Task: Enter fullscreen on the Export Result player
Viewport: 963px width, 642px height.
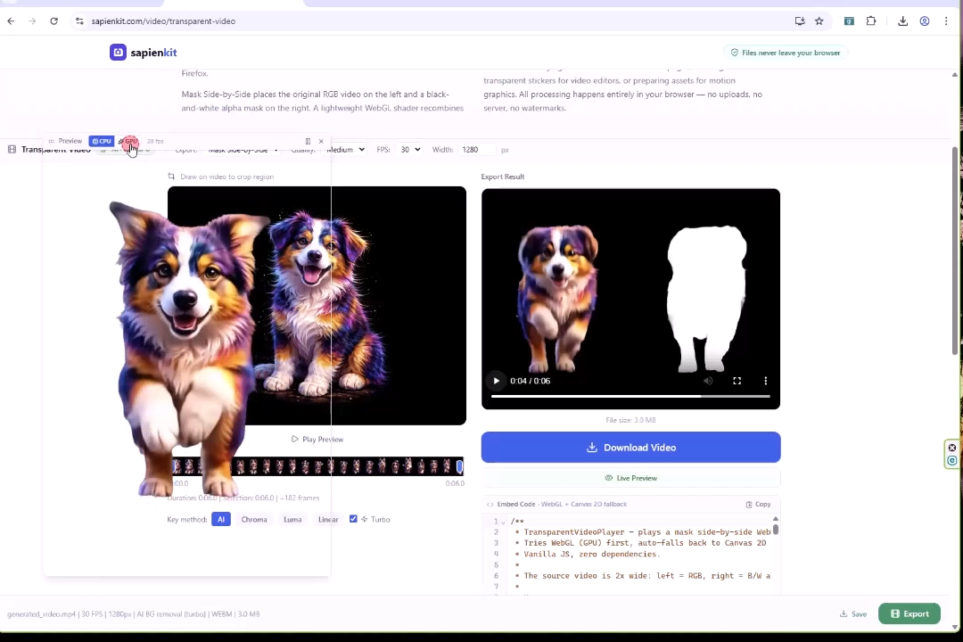Action: 737,381
